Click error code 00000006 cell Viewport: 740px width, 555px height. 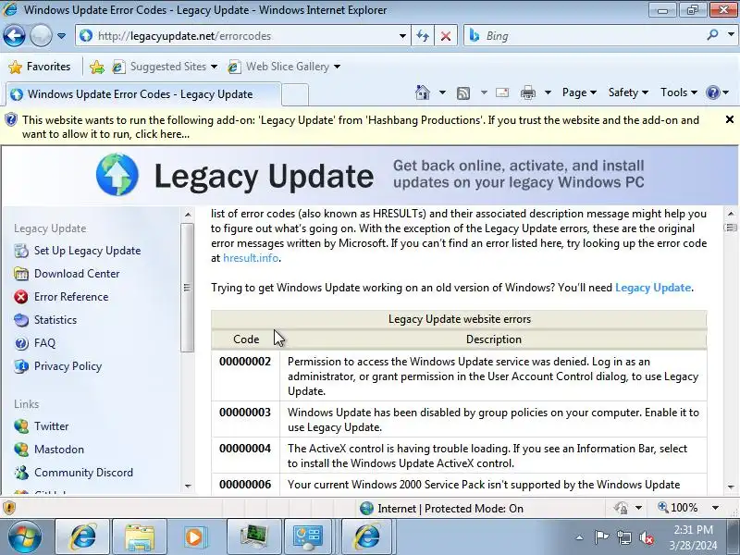(x=245, y=485)
